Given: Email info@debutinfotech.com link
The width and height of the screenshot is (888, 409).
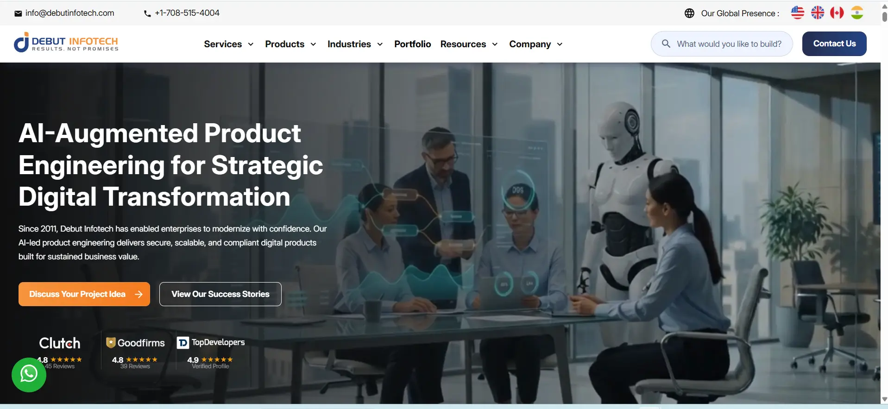Looking at the screenshot, I should [x=70, y=13].
